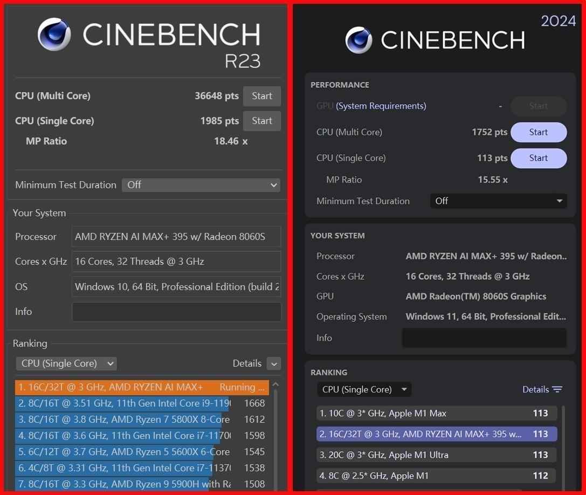Click the Cinebench R23 logo icon
586x495 pixels.
[x=54, y=35]
